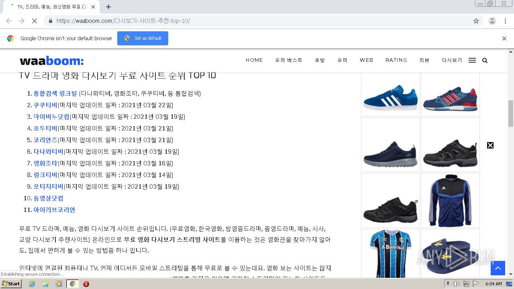
Task: Open 아이러브코리안 link
Action: tap(54, 210)
